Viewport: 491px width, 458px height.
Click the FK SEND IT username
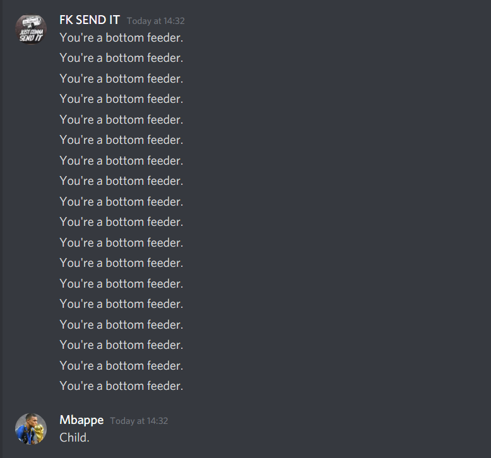pos(90,20)
